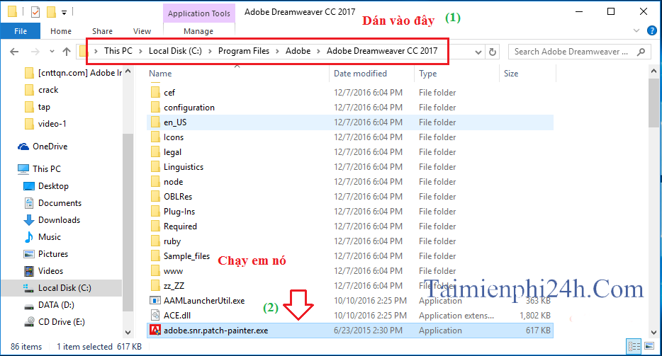Click the Properties quick access icon

35,12
